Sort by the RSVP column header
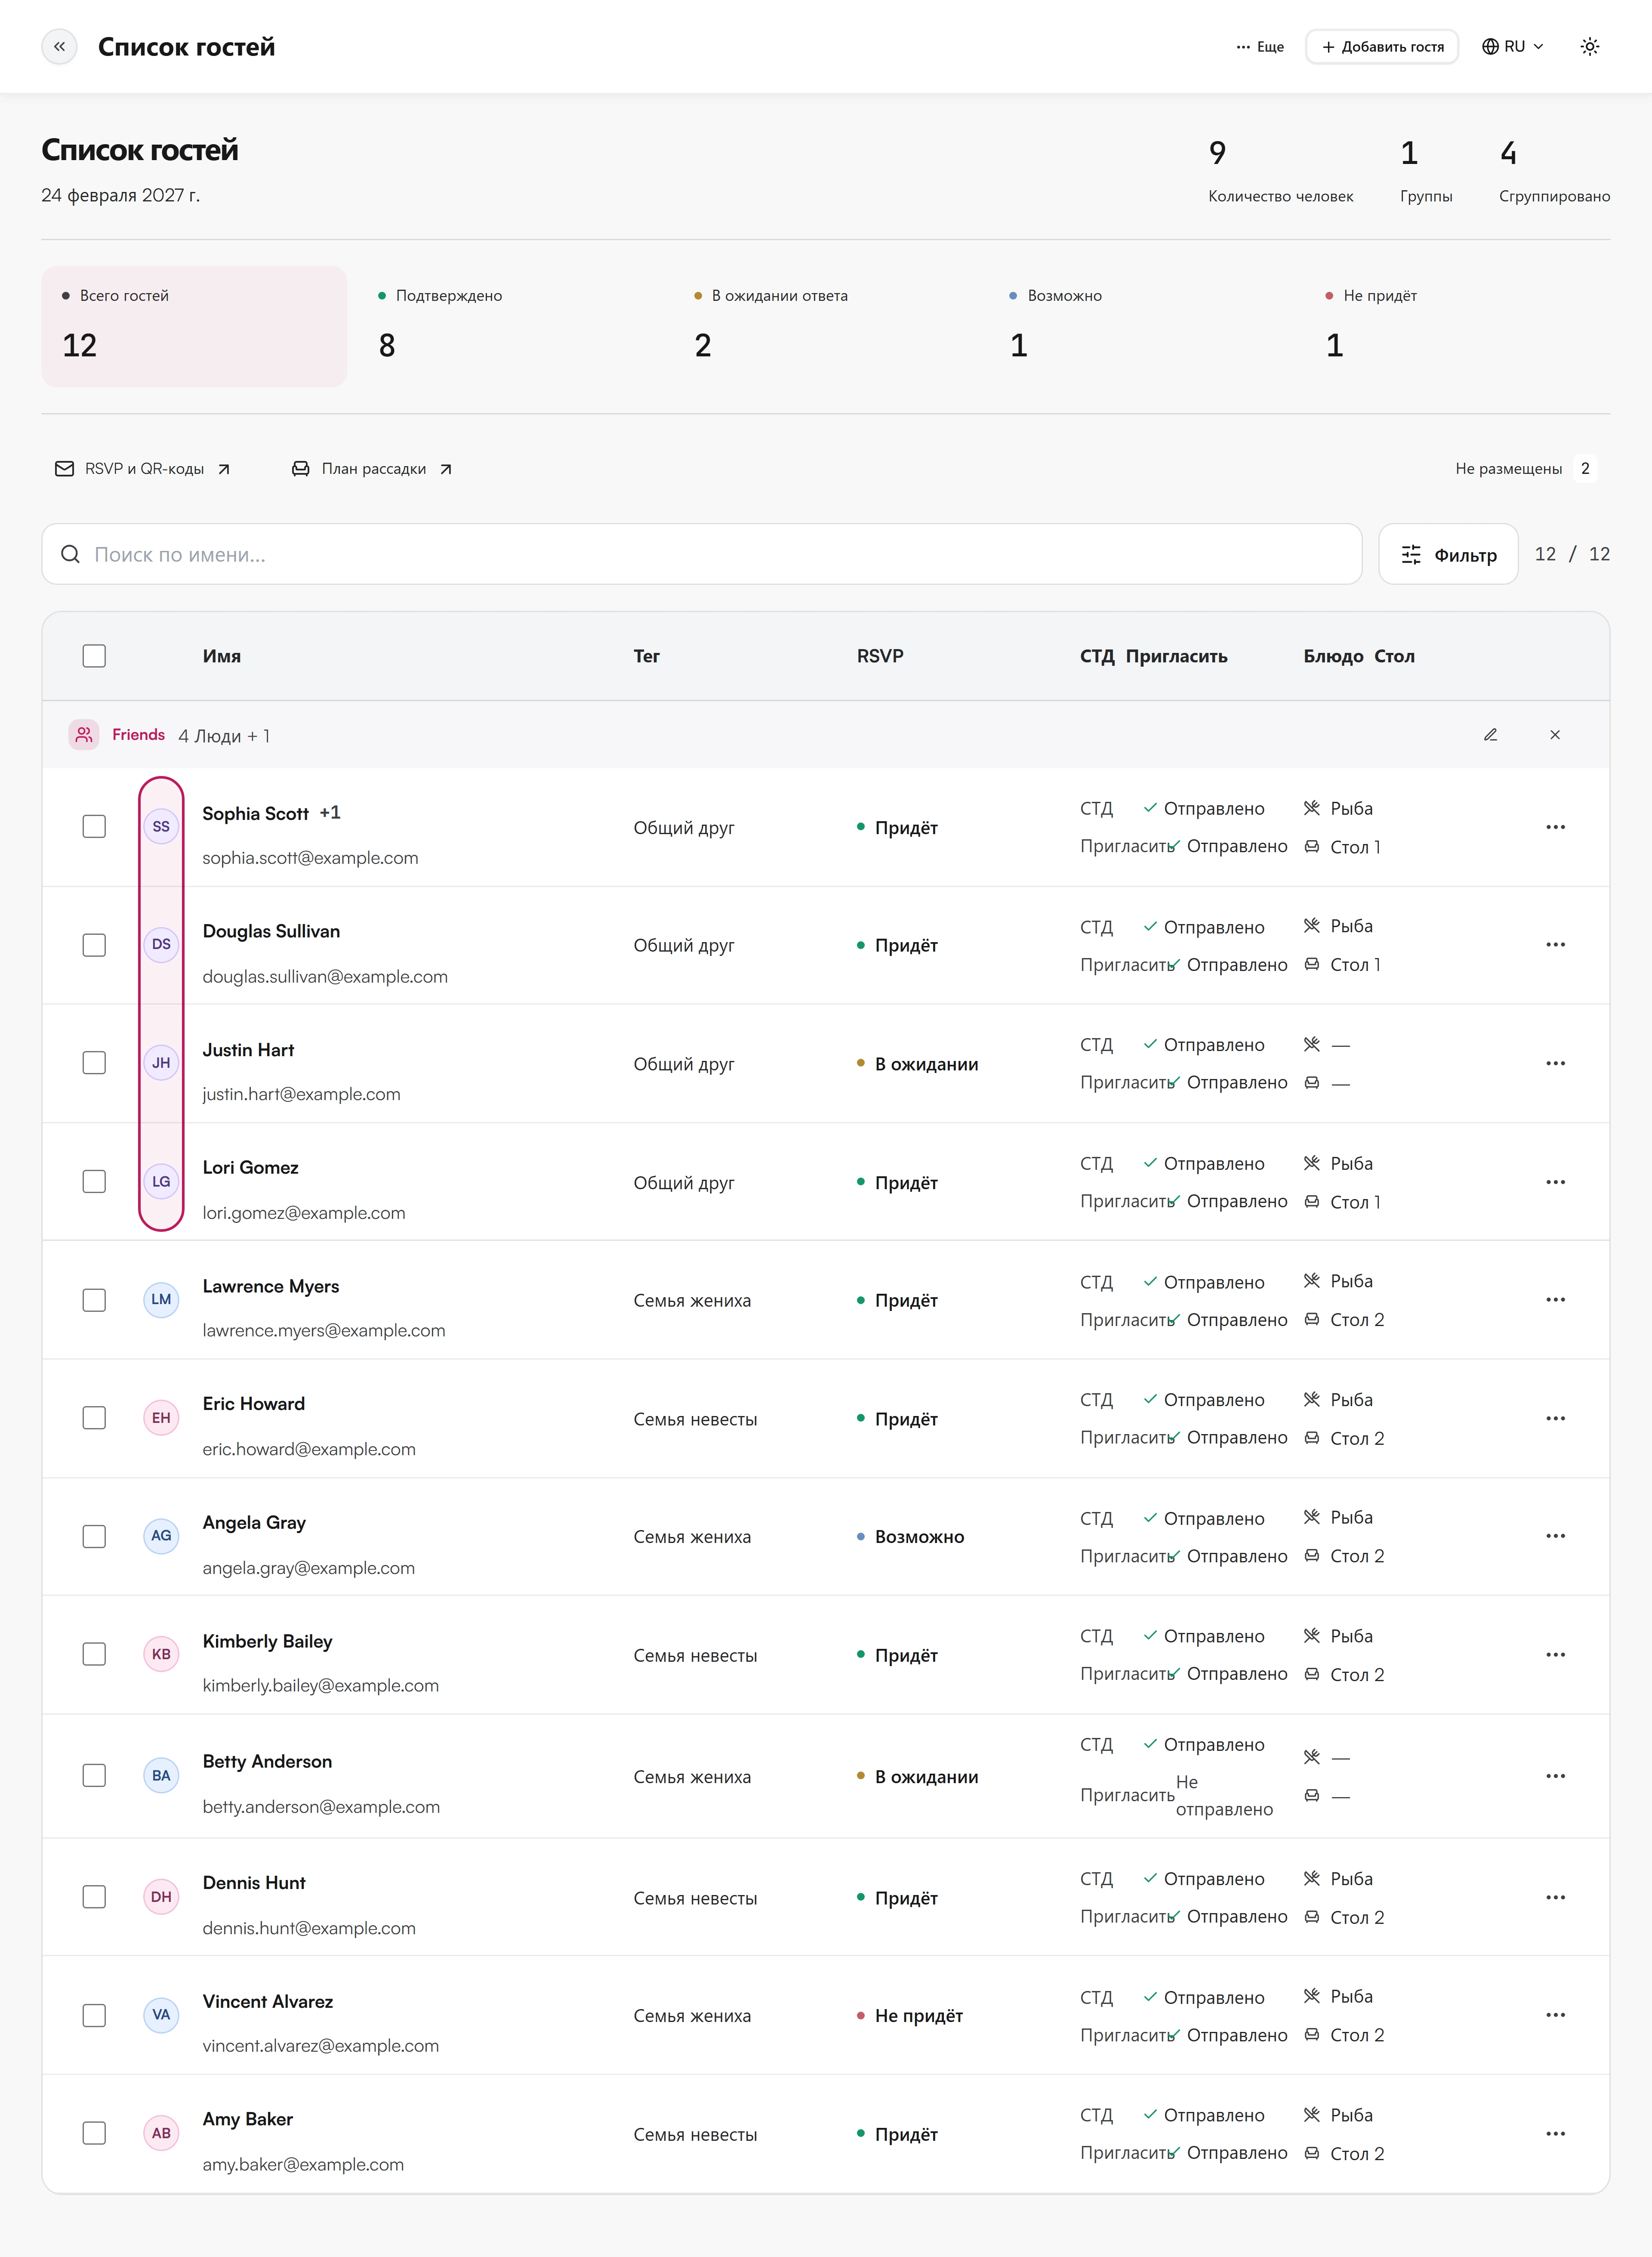Image resolution: width=1652 pixels, height=2257 pixels. 880,656
